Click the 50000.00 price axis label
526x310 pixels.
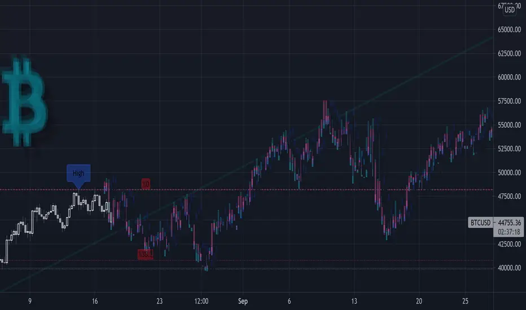click(x=509, y=172)
